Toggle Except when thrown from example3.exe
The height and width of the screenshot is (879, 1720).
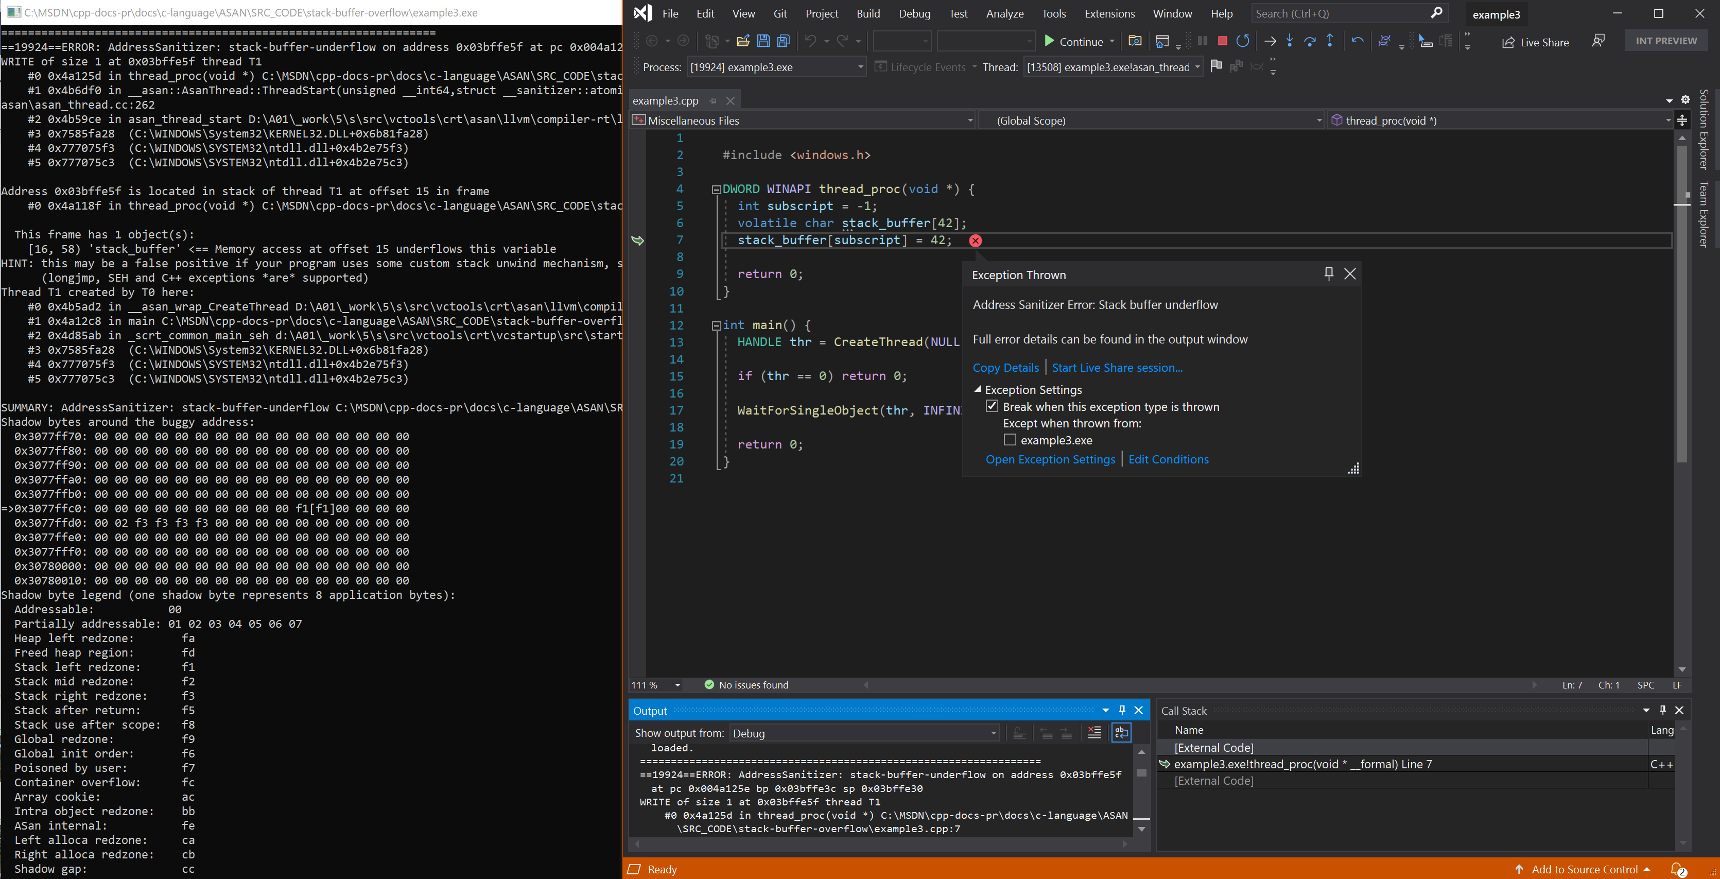coord(1010,440)
